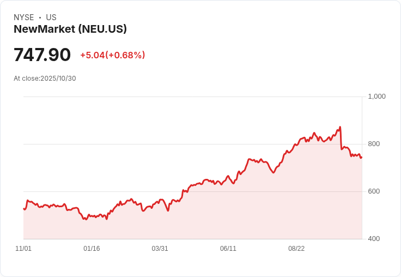Click the 01/16 date label
The height and width of the screenshot is (277, 401).
point(92,249)
